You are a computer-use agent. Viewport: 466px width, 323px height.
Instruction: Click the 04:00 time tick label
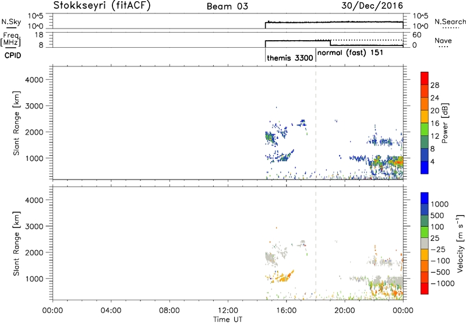click(111, 311)
